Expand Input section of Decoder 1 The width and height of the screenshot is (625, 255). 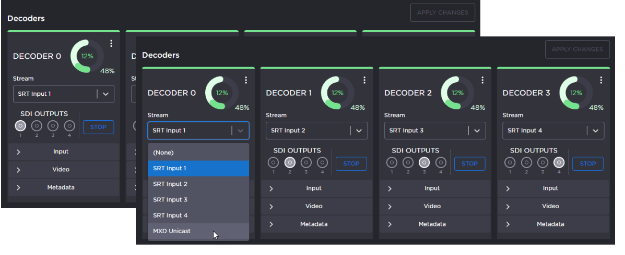pos(313,188)
